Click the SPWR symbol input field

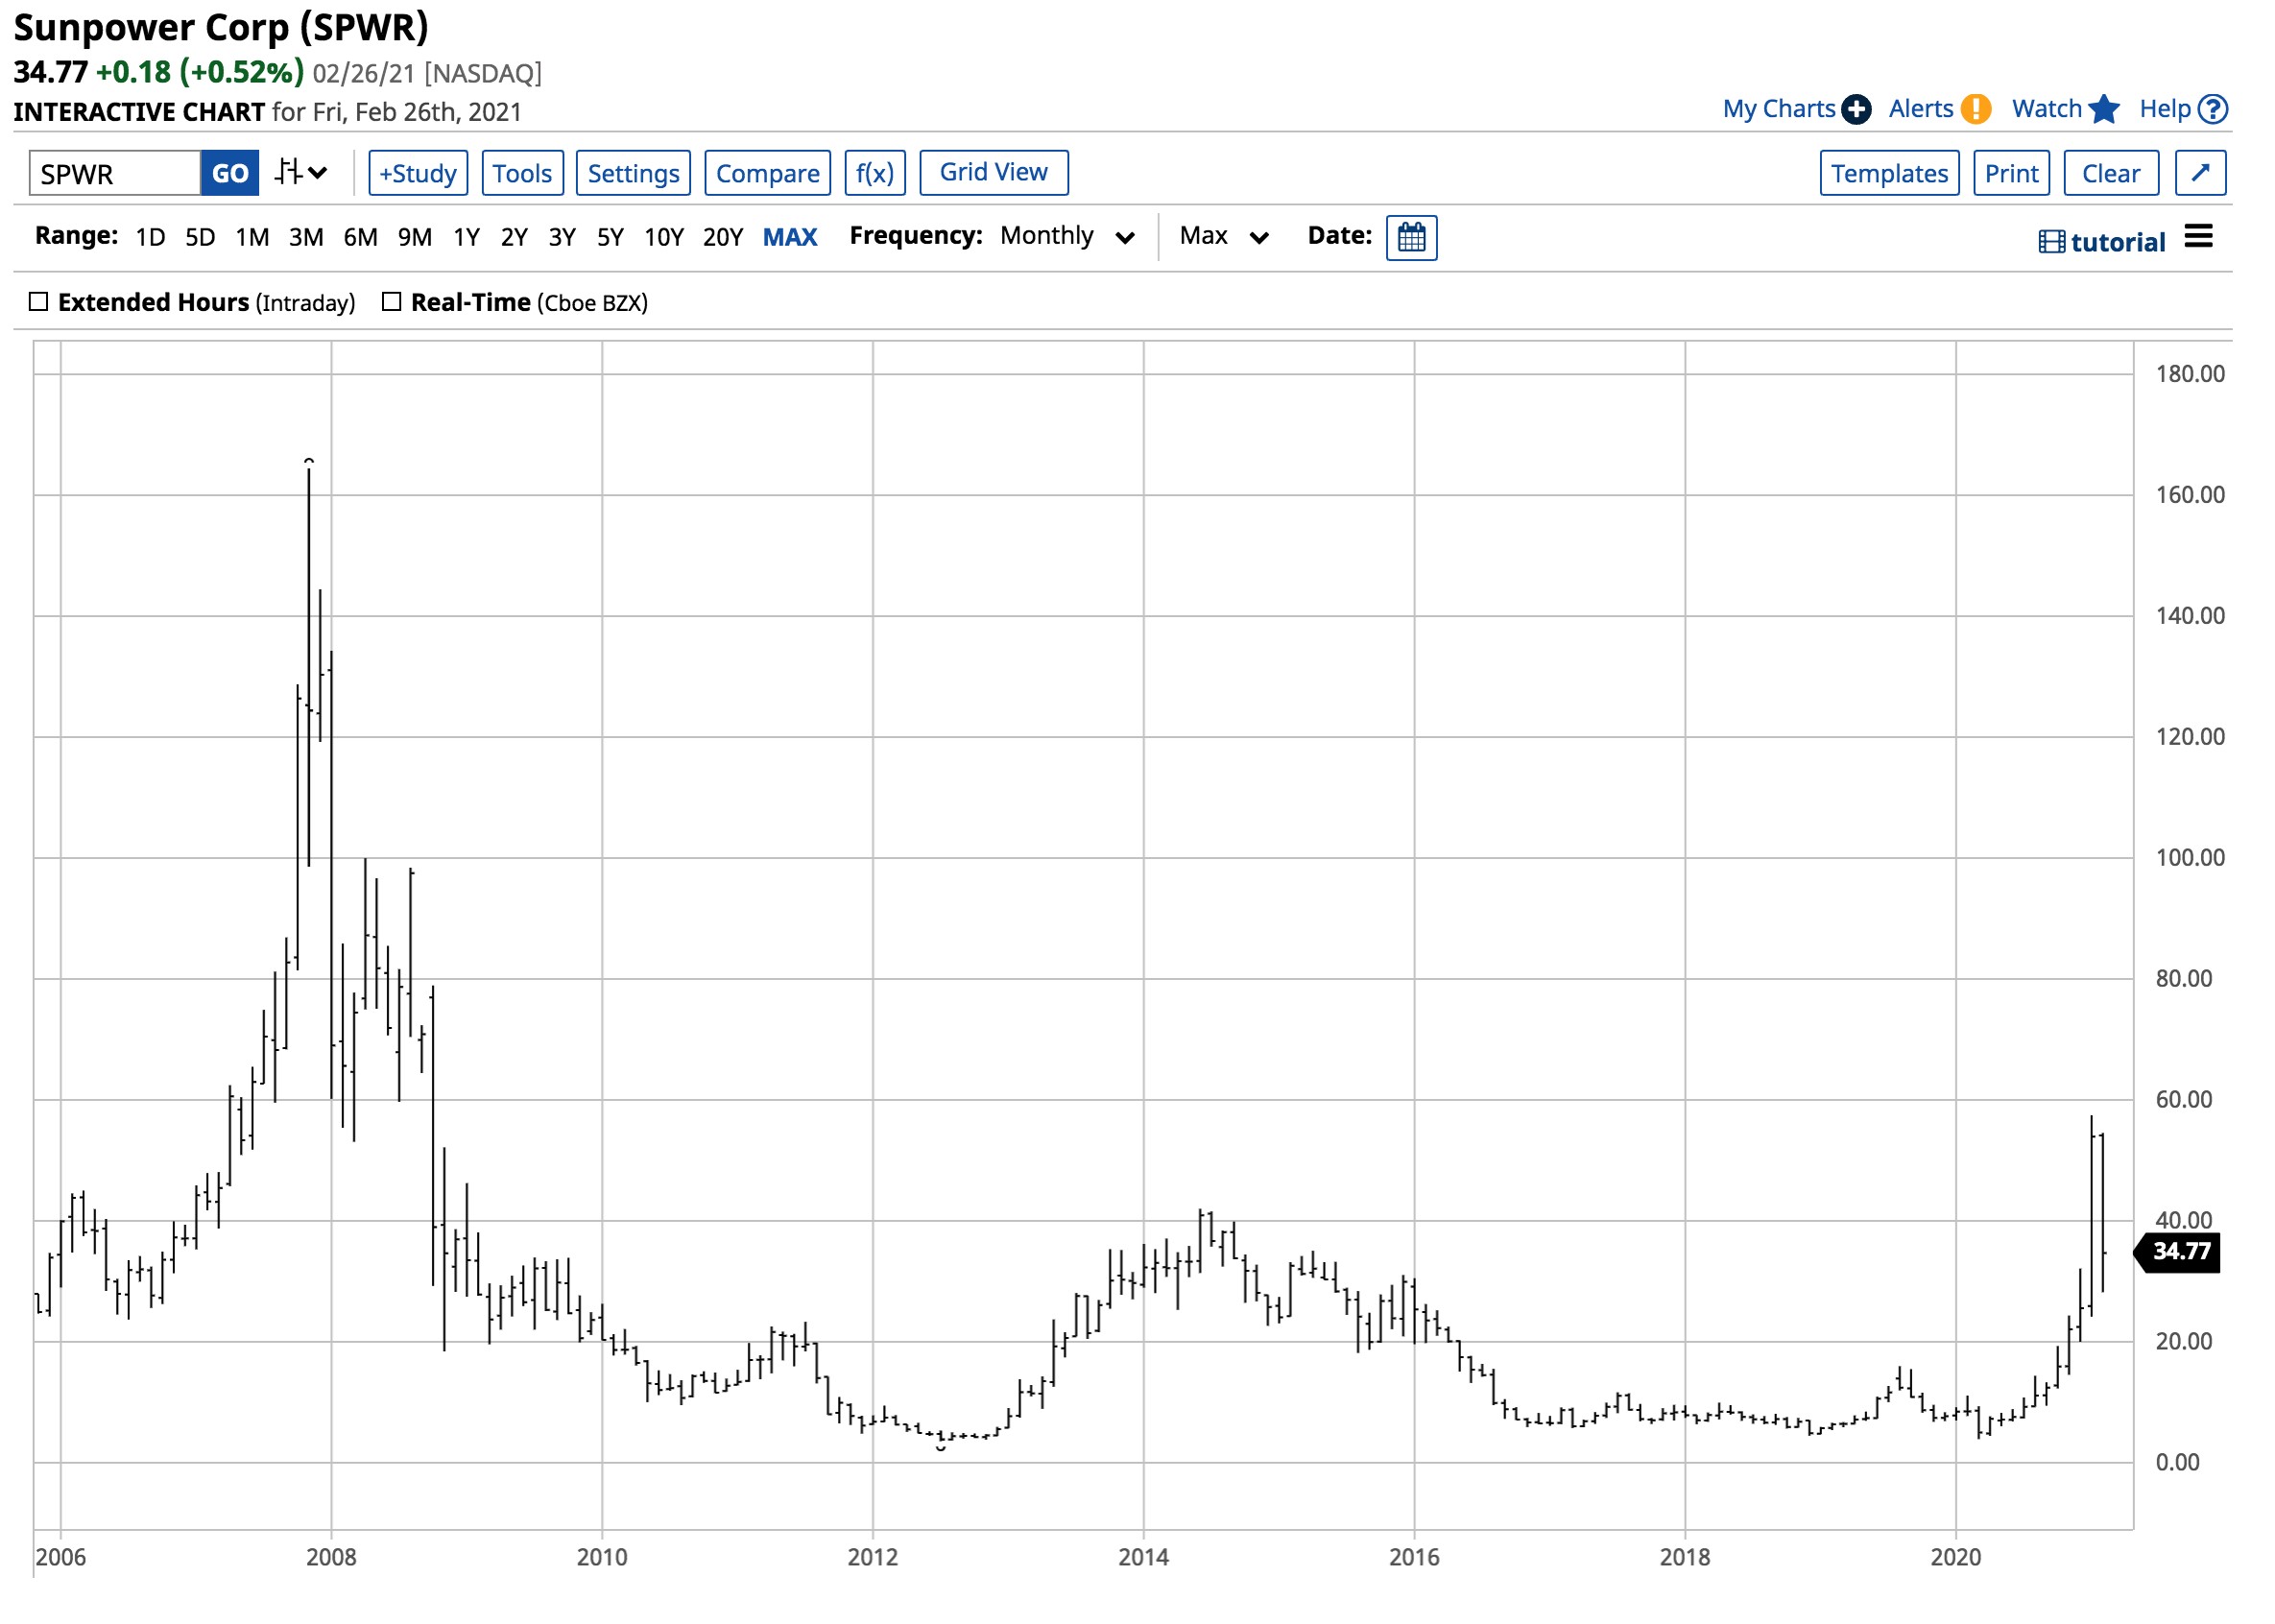click(x=115, y=173)
